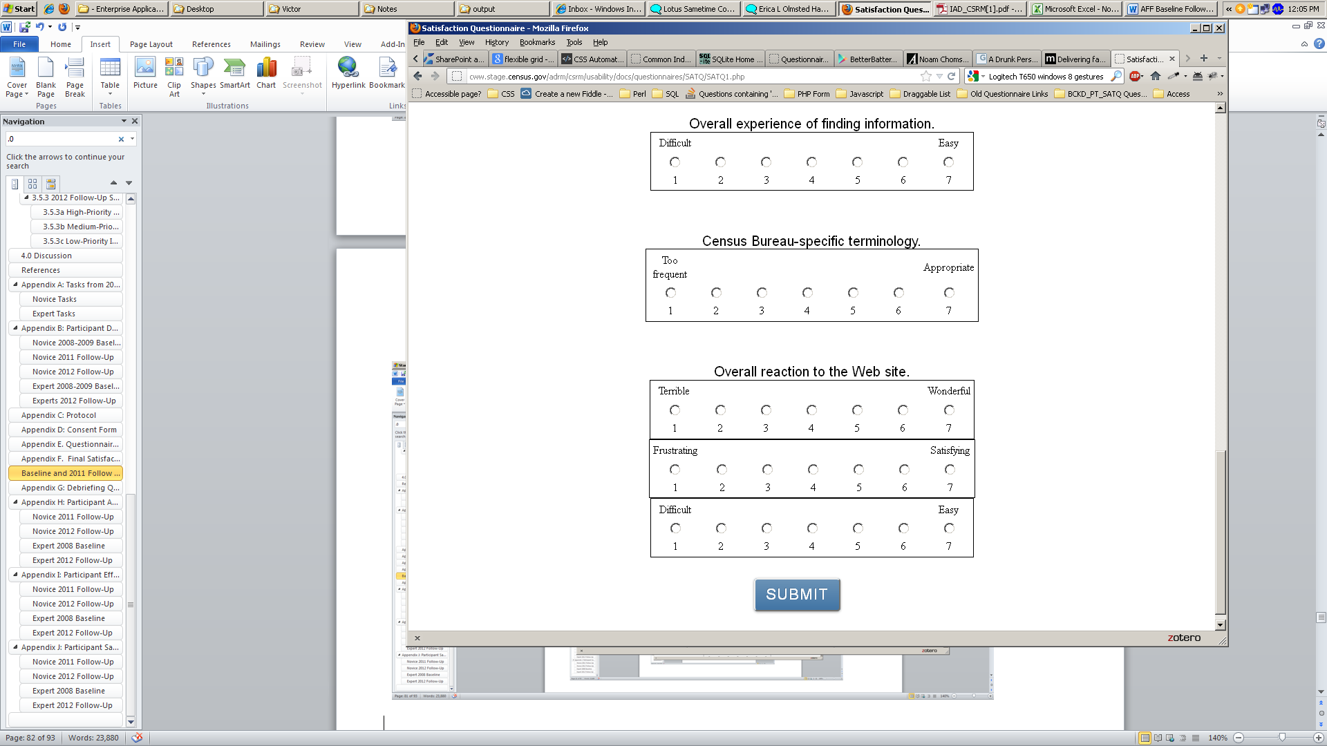
Task: Open the Firefox Bookmarks menu
Action: (x=537, y=42)
